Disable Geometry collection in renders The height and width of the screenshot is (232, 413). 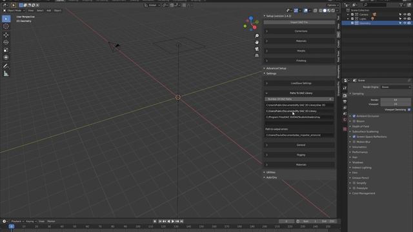tap(409, 23)
